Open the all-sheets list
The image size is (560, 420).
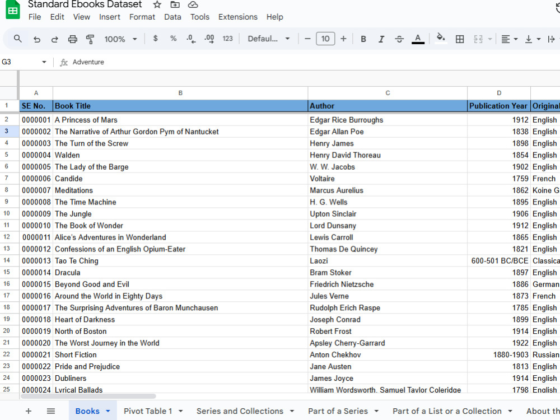coord(51,410)
